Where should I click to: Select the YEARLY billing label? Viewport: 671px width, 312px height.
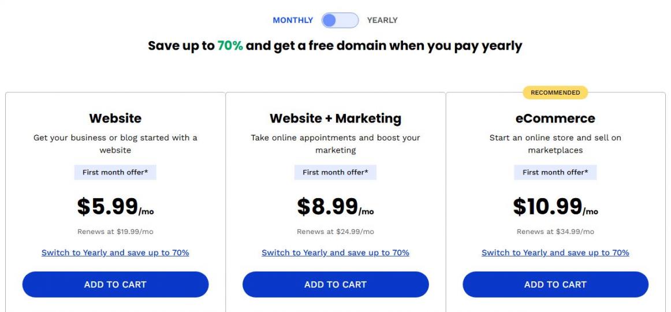[382, 20]
